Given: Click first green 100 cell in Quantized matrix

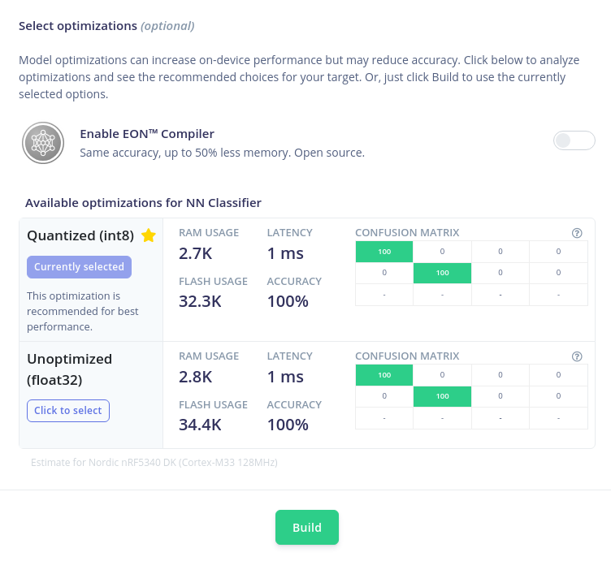Looking at the screenshot, I should 384,252.
